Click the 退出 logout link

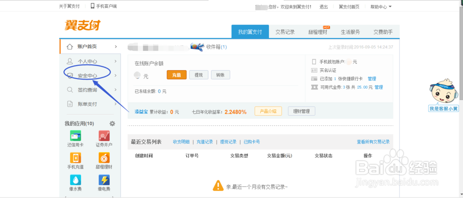324,7
